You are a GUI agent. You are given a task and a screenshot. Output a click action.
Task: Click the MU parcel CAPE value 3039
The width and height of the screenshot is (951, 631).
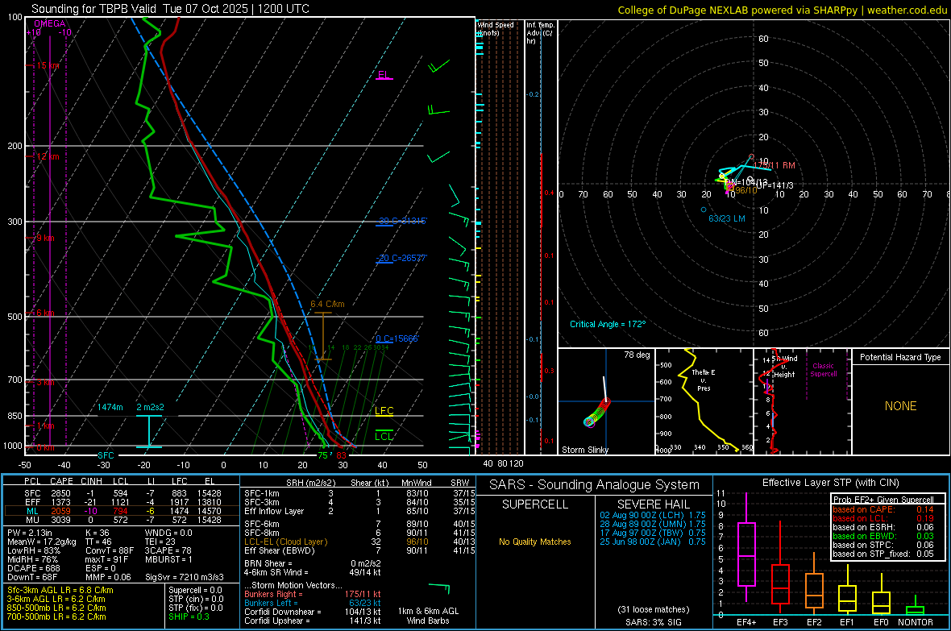point(60,520)
